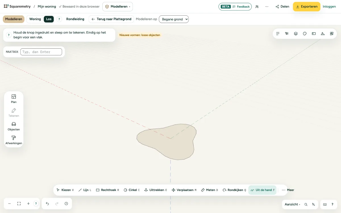341x213 pixels.
Task: Zoom in with the plus button
Action: 28,204
